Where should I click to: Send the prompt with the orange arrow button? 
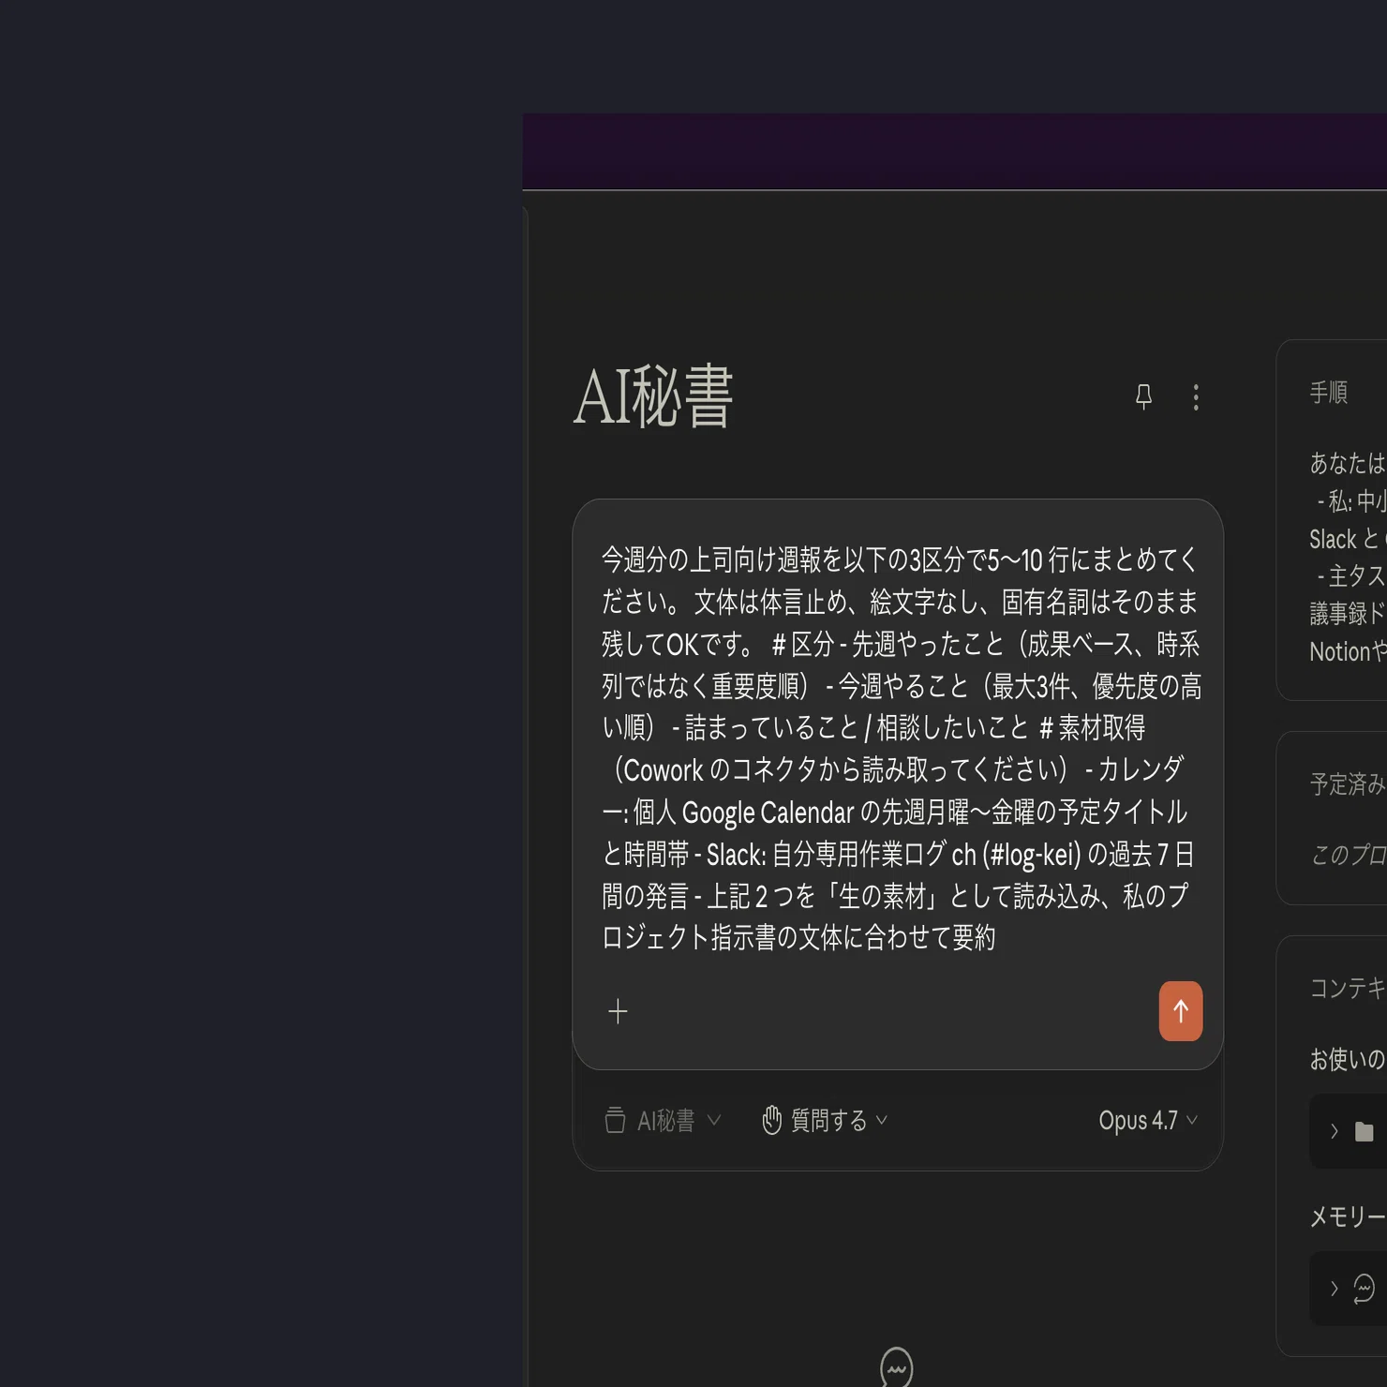1181,1011
